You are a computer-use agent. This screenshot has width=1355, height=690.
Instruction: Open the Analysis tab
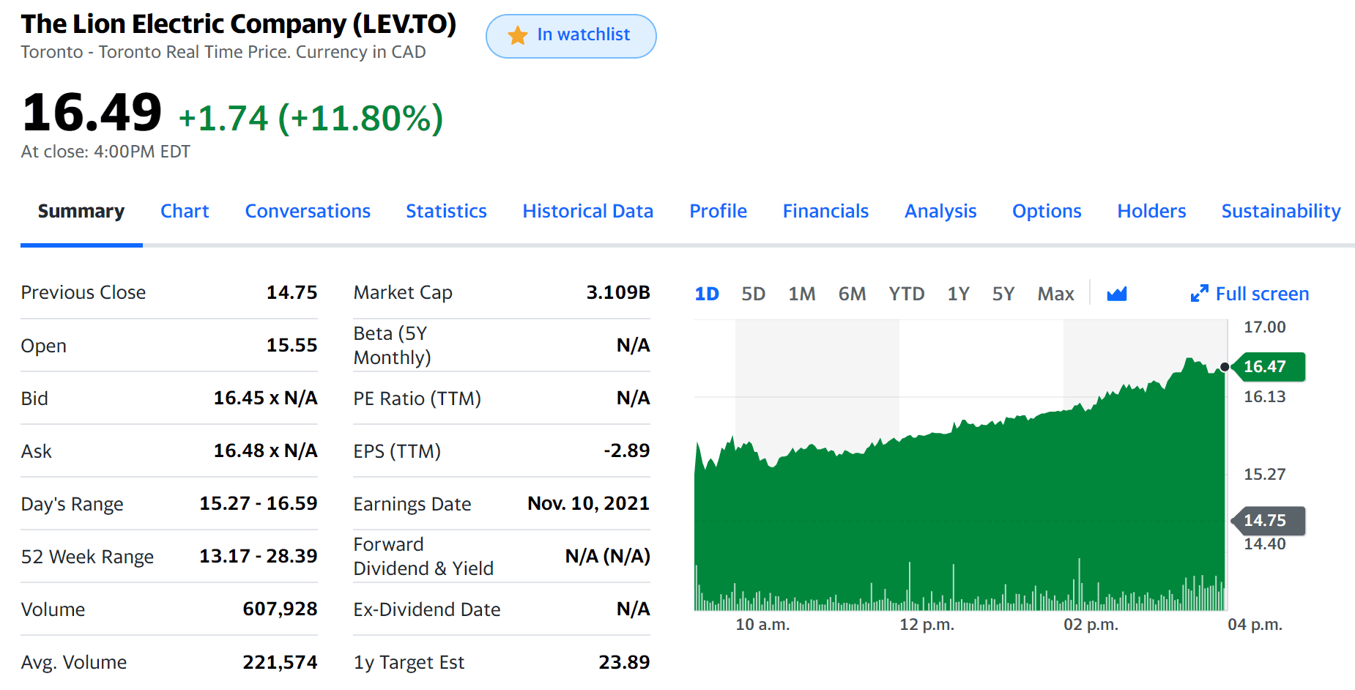click(x=940, y=211)
